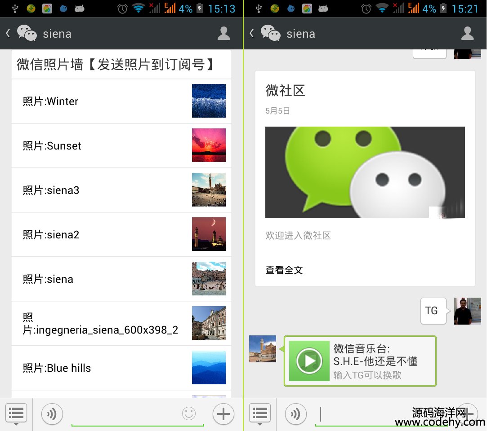The image size is (487, 431).
Task: Click the USB icon in the 15:21 status bar
Action: pyautogui.click(x=259, y=9)
